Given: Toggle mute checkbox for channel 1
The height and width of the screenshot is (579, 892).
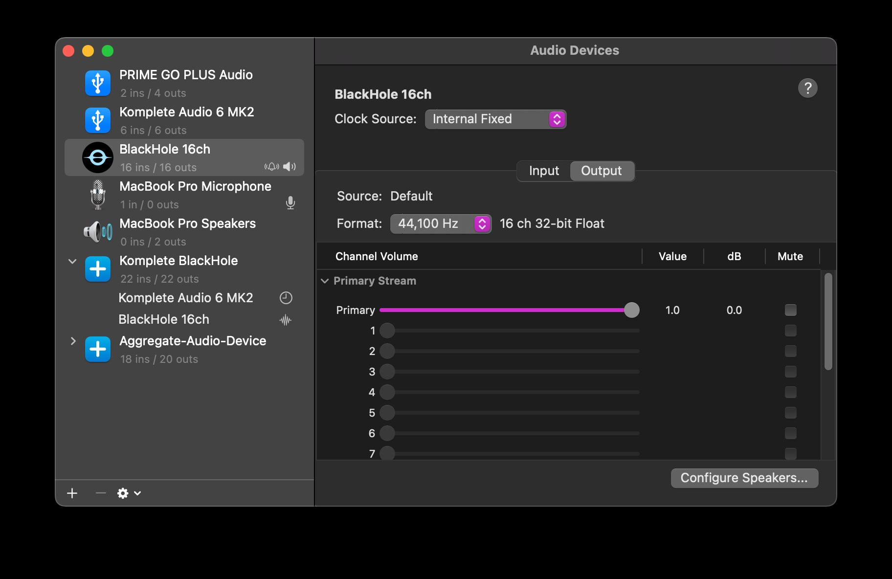Looking at the screenshot, I should (791, 331).
